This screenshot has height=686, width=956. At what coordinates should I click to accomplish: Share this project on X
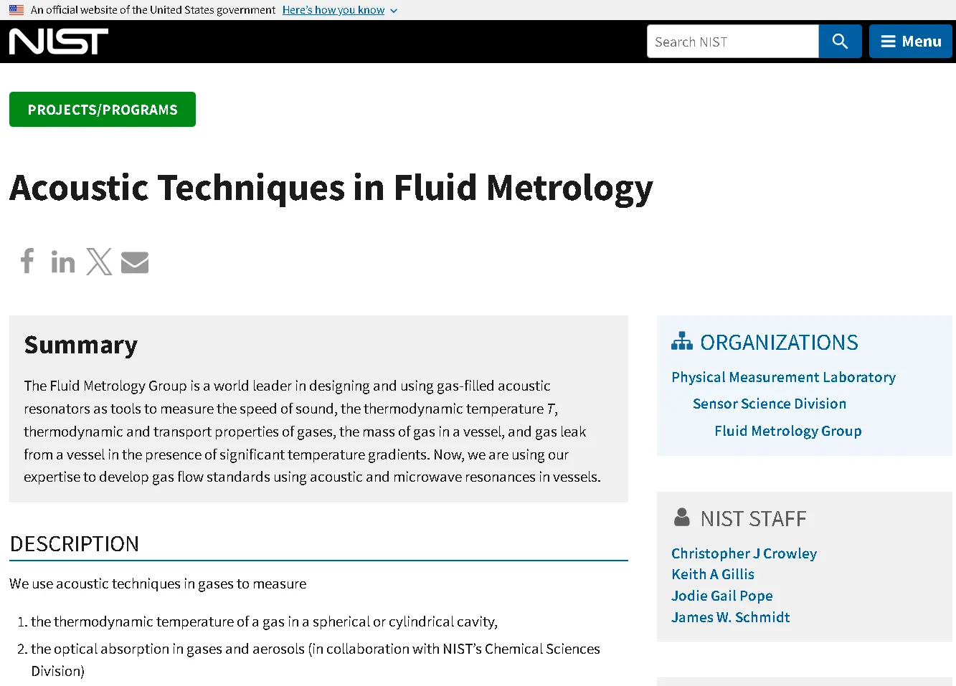click(x=99, y=262)
